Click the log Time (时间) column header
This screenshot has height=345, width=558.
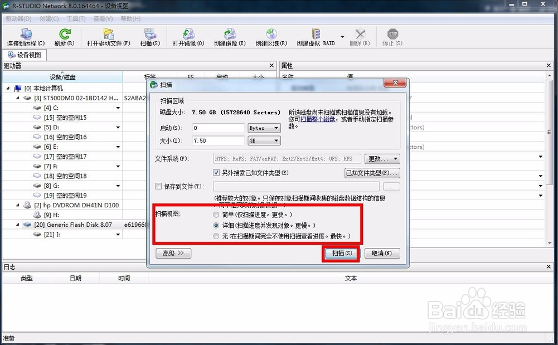124,278
